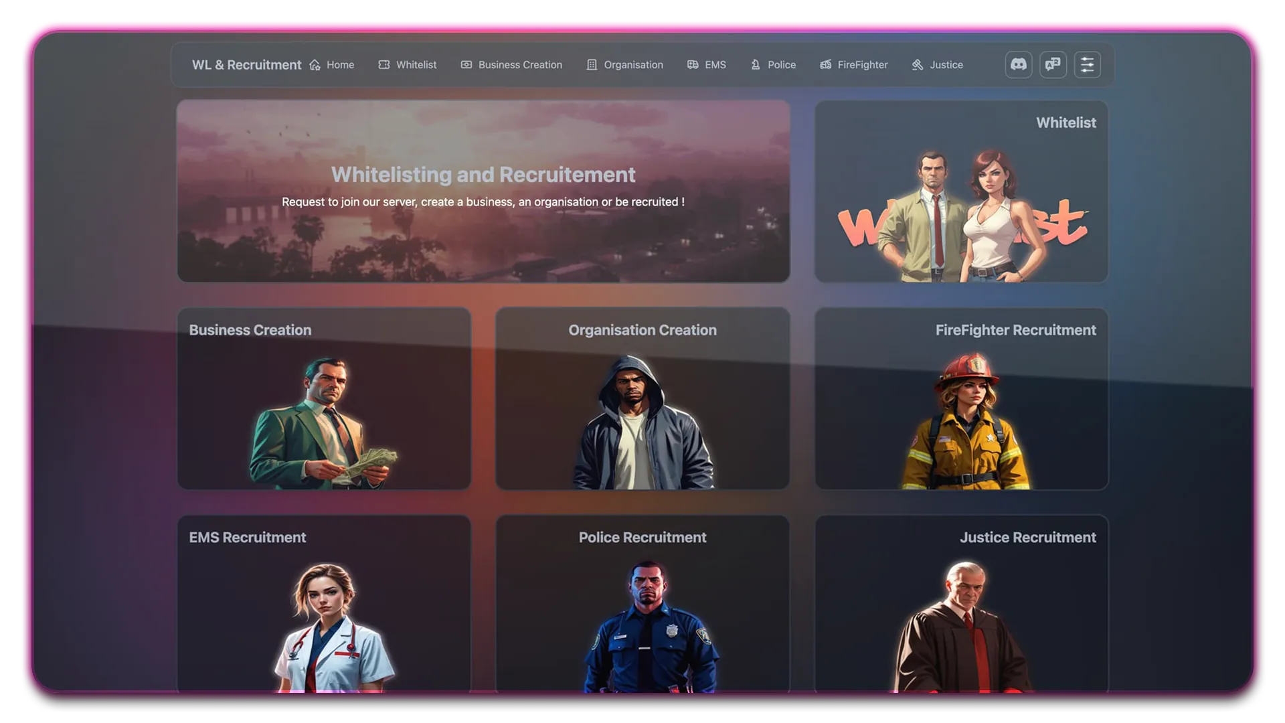Open Business Creation nav label
The width and height of the screenshot is (1285, 723).
(x=520, y=65)
